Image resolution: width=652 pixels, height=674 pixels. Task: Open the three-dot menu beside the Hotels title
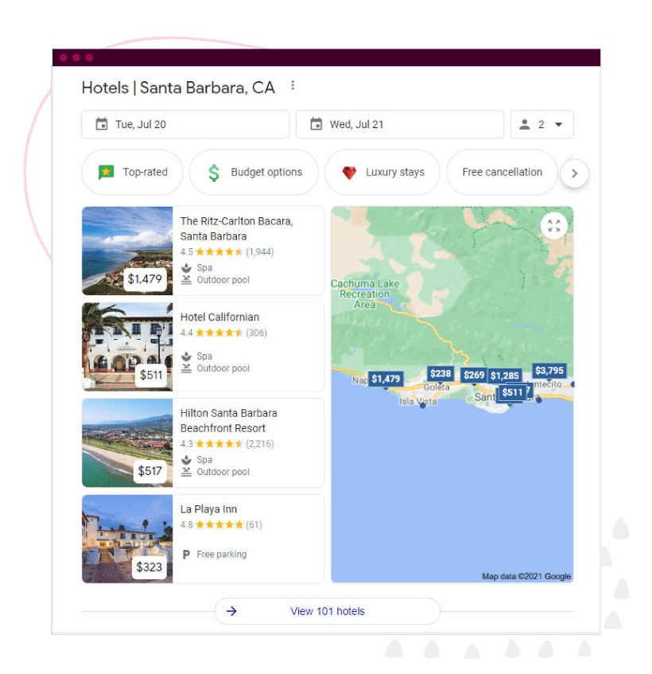pyautogui.click(x=293, y=85)
